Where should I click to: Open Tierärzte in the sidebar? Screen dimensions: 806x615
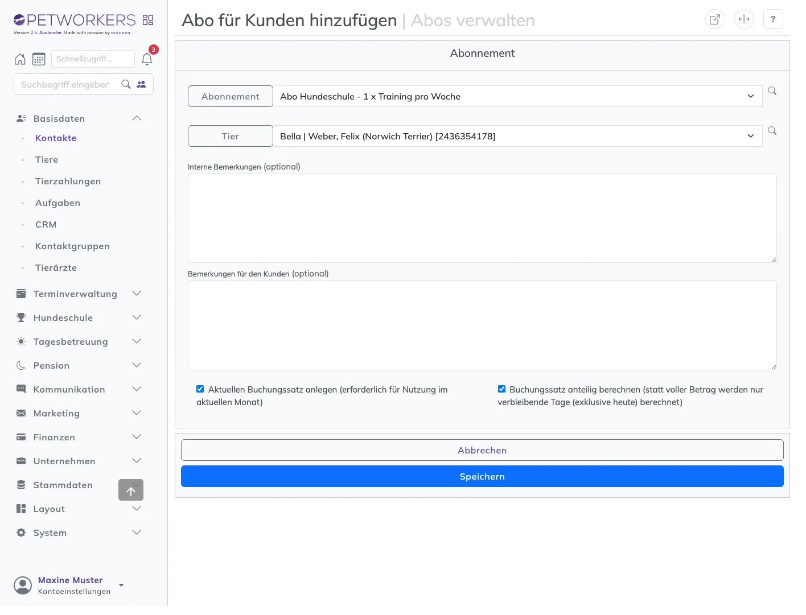coord(56,268)
